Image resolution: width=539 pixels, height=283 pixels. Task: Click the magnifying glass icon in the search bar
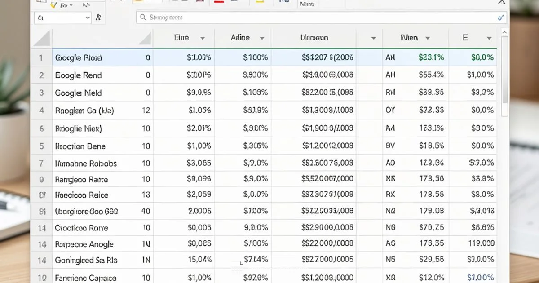tap(142, 18)
